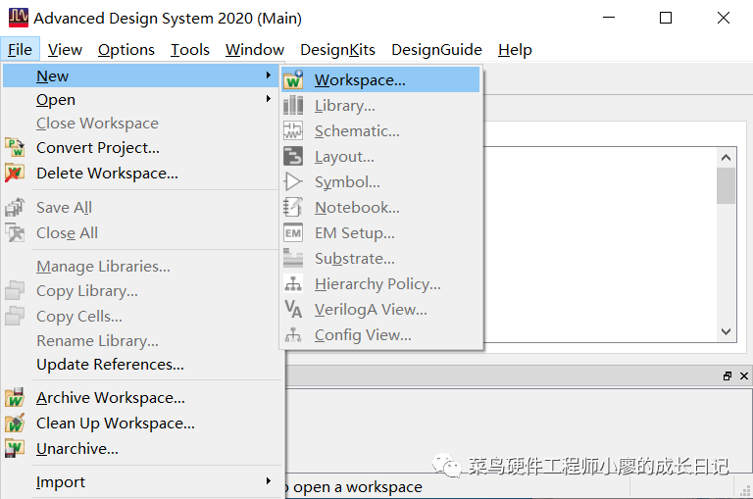Click the ADS application logo in title bar

coord(19,18)
